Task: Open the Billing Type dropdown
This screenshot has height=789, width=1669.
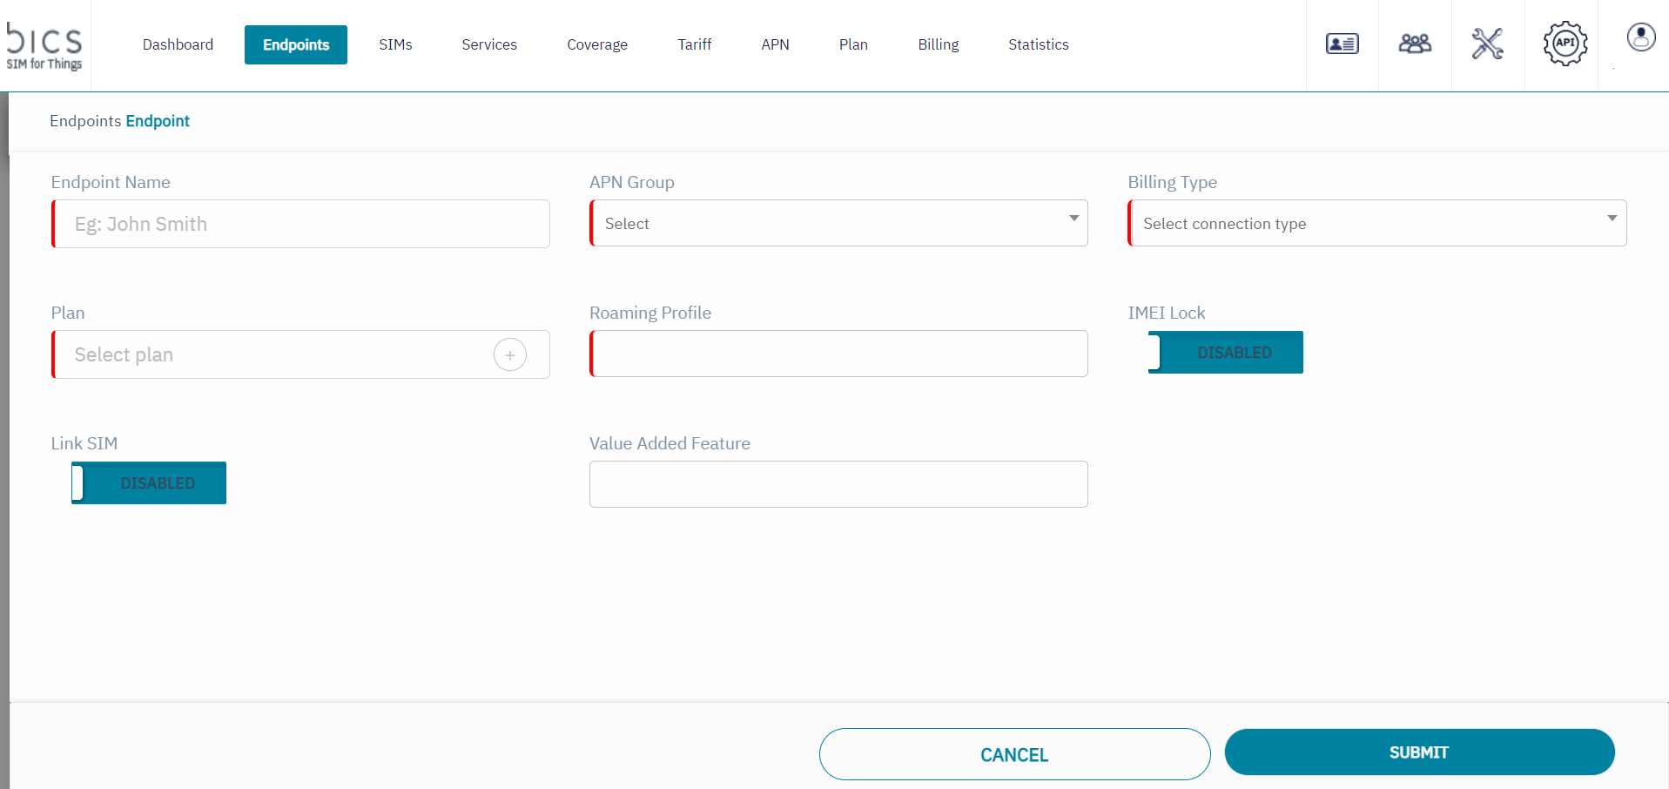Action: [x=1376, y=224]
